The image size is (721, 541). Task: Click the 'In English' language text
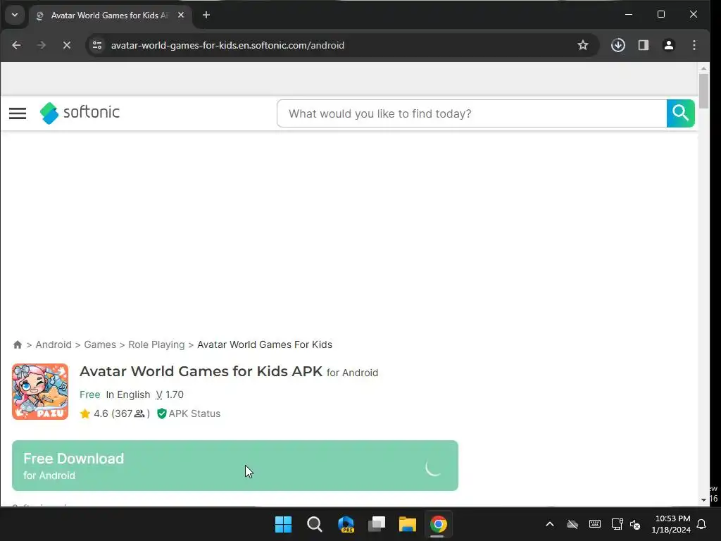pos(128,394)
